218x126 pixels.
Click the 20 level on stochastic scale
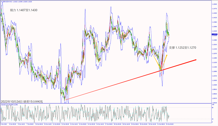click(213, 119)
